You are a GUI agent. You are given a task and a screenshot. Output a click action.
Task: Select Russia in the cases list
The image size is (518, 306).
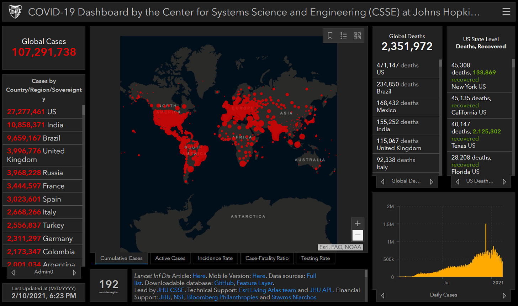pos(43,173)
